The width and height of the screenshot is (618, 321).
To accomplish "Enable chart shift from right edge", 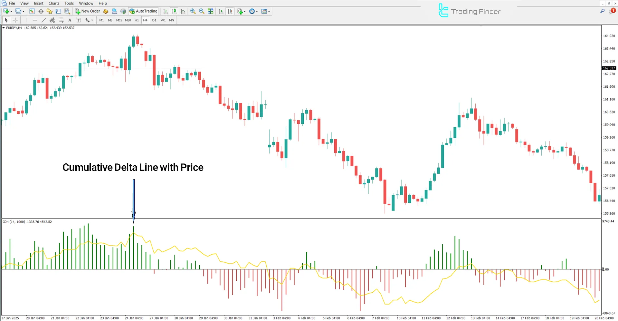I will (230, 11).
